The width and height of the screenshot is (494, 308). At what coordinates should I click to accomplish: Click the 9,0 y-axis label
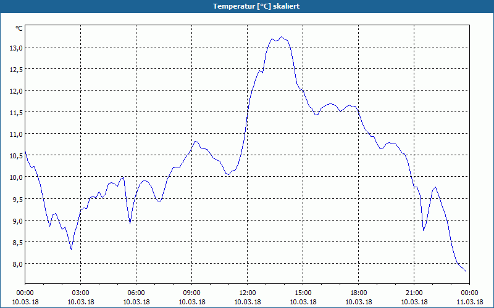[19, 221]
